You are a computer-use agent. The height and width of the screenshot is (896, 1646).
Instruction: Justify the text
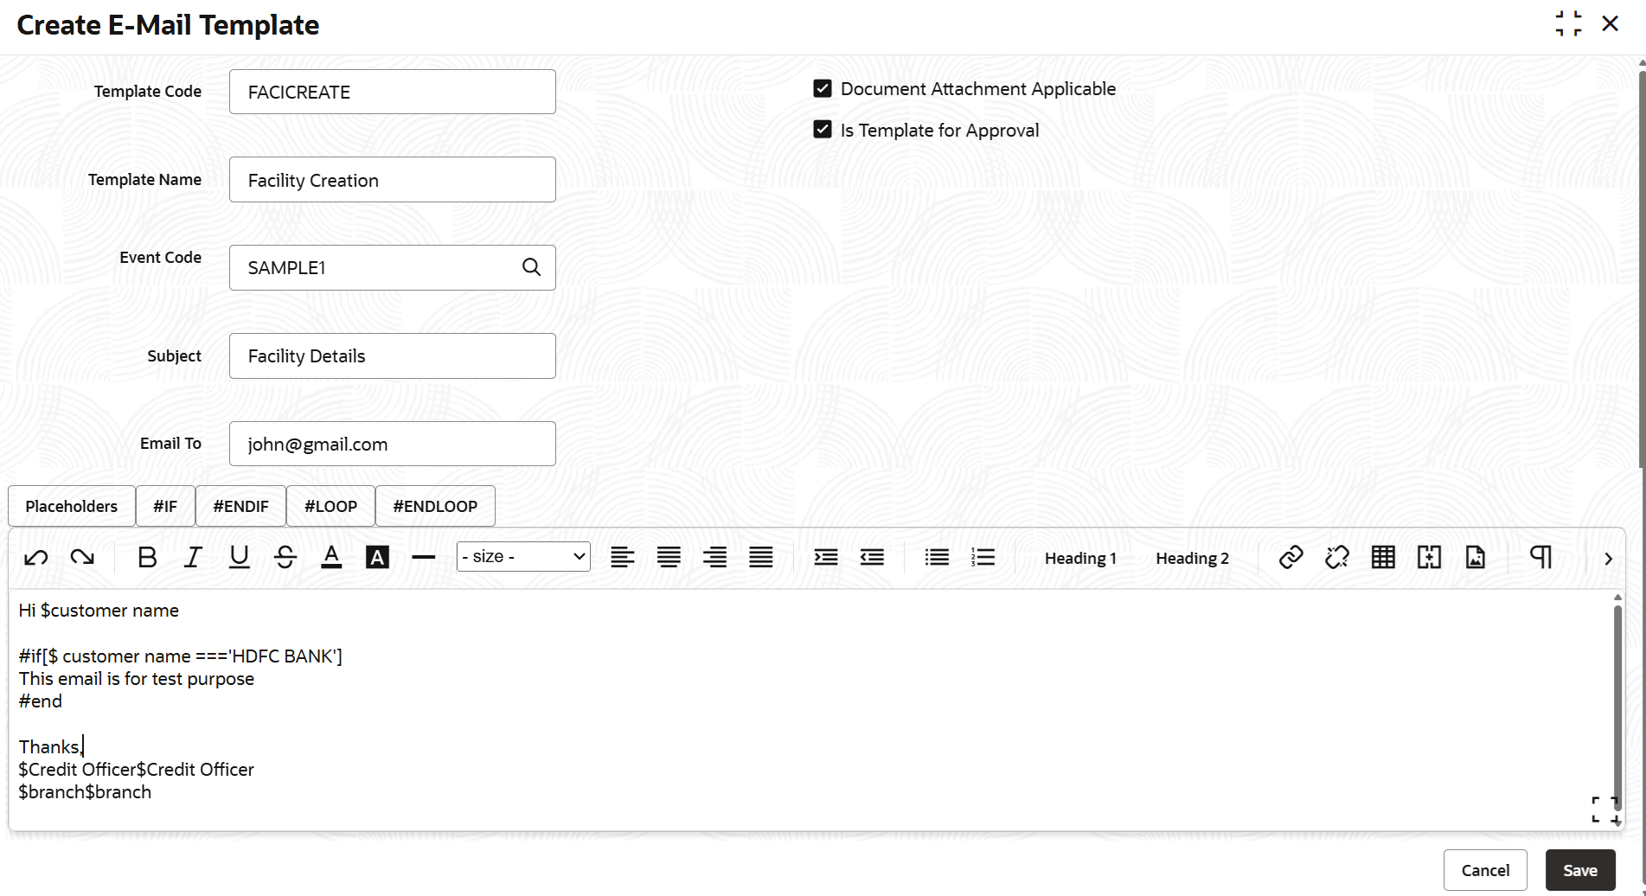click(761, 558)
